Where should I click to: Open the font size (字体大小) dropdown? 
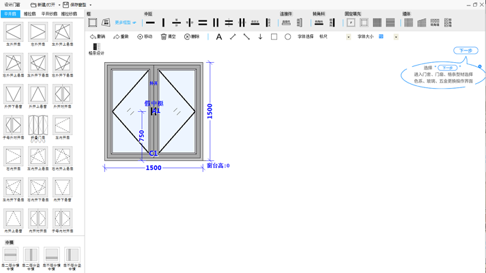click(x=396, y=37)
